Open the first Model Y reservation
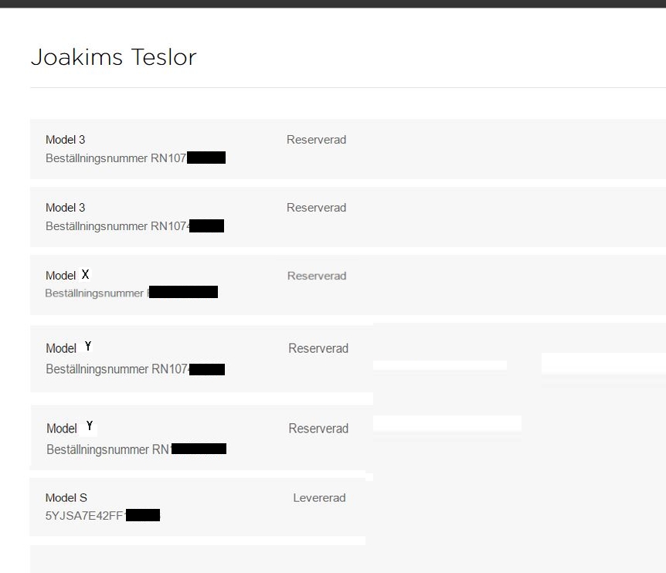The height and width of the screenshot is (573, 666). click(70, 348)
